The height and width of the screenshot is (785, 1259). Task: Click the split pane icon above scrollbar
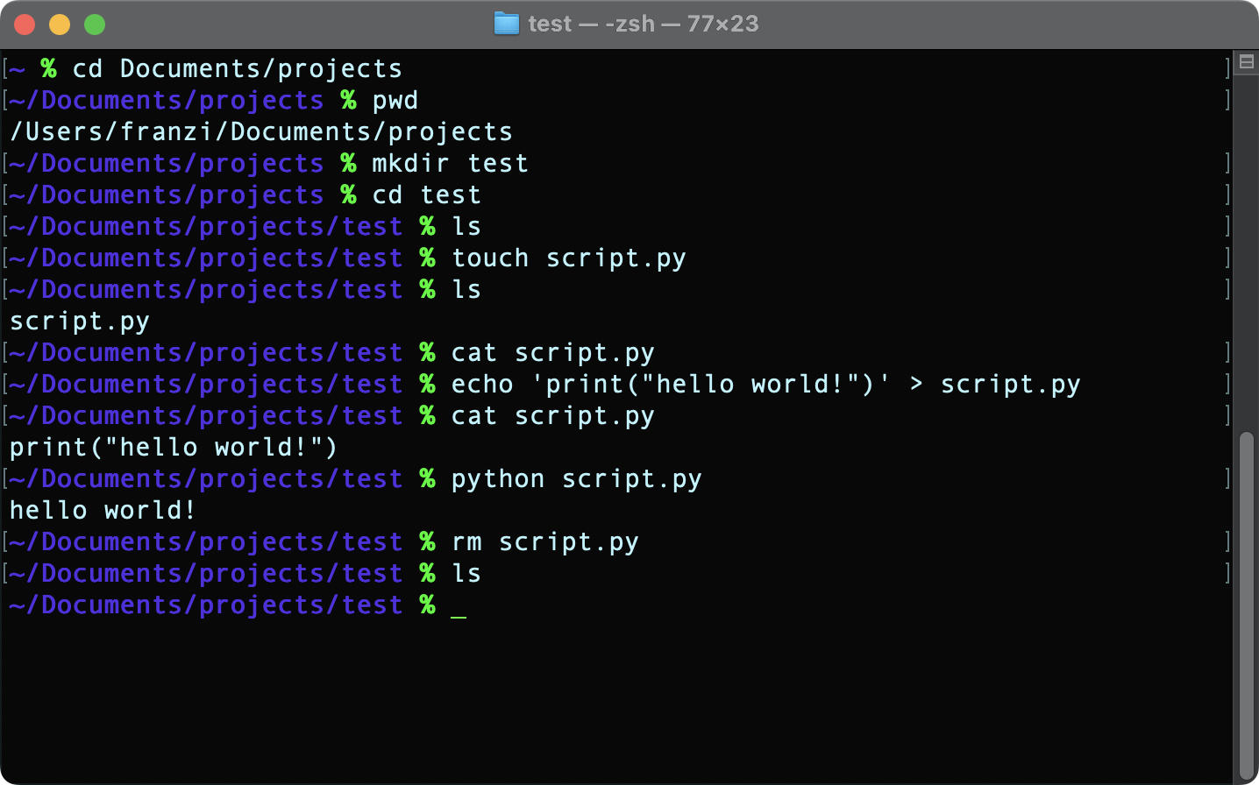pos(1246,62)
